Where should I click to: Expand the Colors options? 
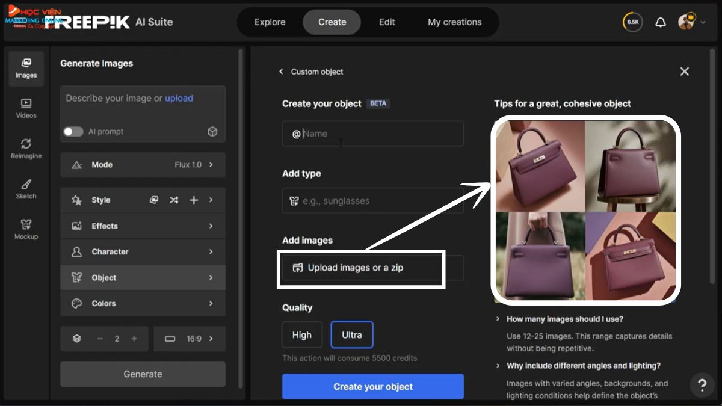[x=143, y=304]
